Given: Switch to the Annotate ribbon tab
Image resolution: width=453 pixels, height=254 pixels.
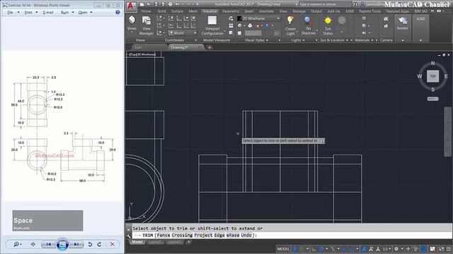Looking at the screenshot, I should (x=266, y=11).
